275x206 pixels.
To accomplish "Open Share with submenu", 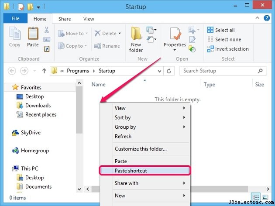I will [145, 183].
